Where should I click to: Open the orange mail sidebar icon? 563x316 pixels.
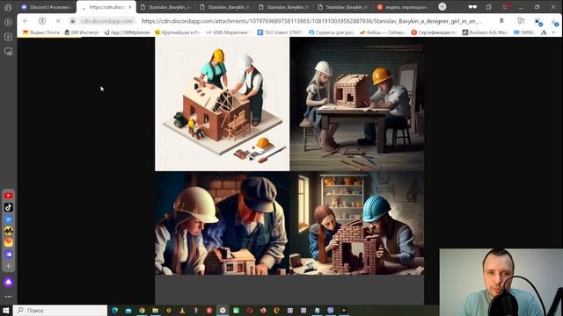(9, 242)
